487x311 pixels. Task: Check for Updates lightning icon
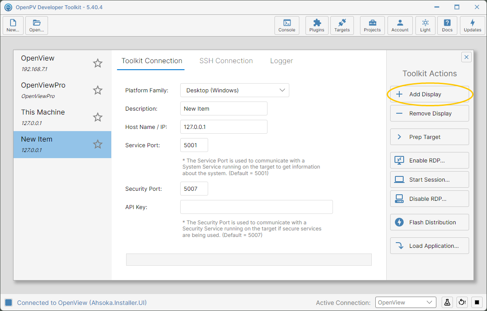pos(473,25)
